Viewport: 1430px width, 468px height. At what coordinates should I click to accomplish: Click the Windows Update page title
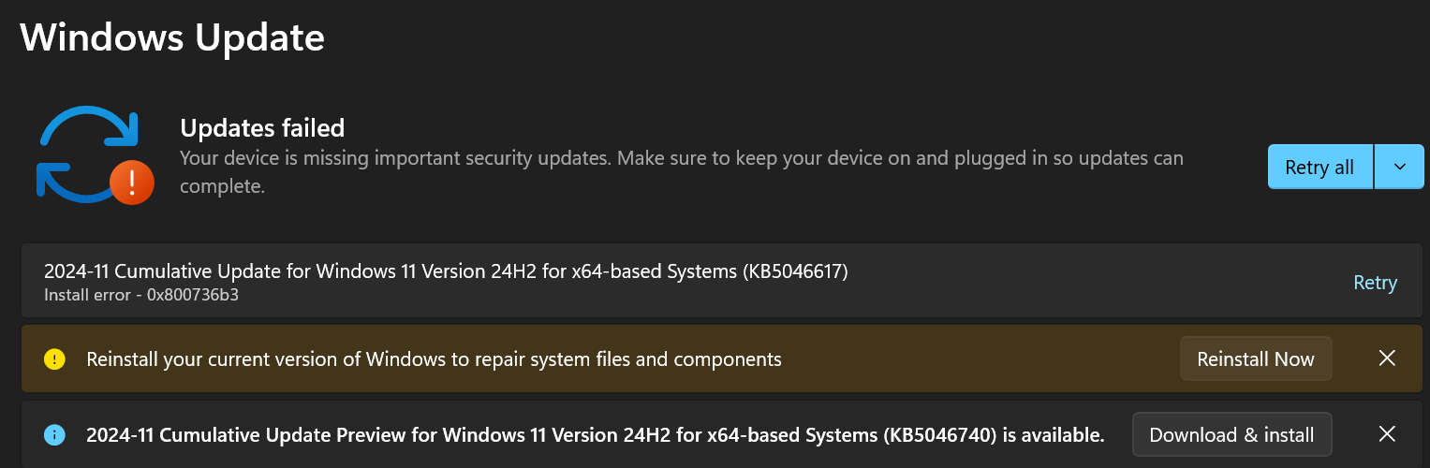pyautogui.click(x=172, y=37)
